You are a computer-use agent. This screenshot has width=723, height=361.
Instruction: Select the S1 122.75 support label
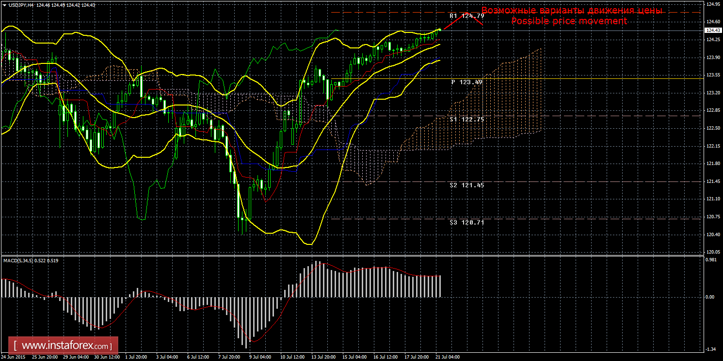[466, 119]
